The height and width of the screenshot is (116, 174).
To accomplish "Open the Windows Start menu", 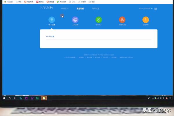I will (4, 98).
